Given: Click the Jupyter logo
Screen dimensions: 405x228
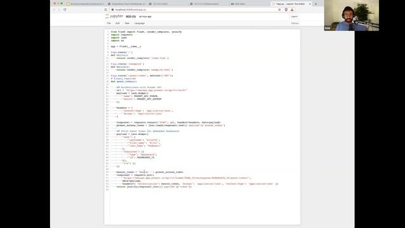Looking at the screenshot, I should click(x=114, y=16).
